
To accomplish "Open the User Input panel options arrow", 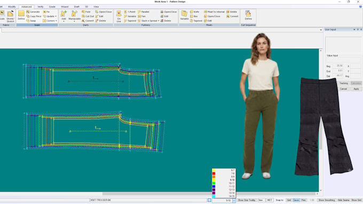I will (354, 30).
